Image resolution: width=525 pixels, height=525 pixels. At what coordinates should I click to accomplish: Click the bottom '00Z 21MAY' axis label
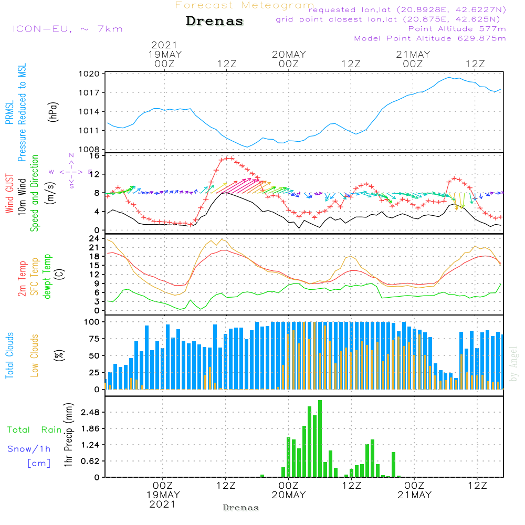pyautogui.click(x=415, y=490)
